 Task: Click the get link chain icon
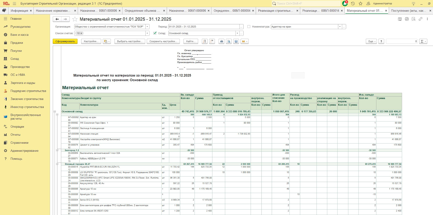420,19
